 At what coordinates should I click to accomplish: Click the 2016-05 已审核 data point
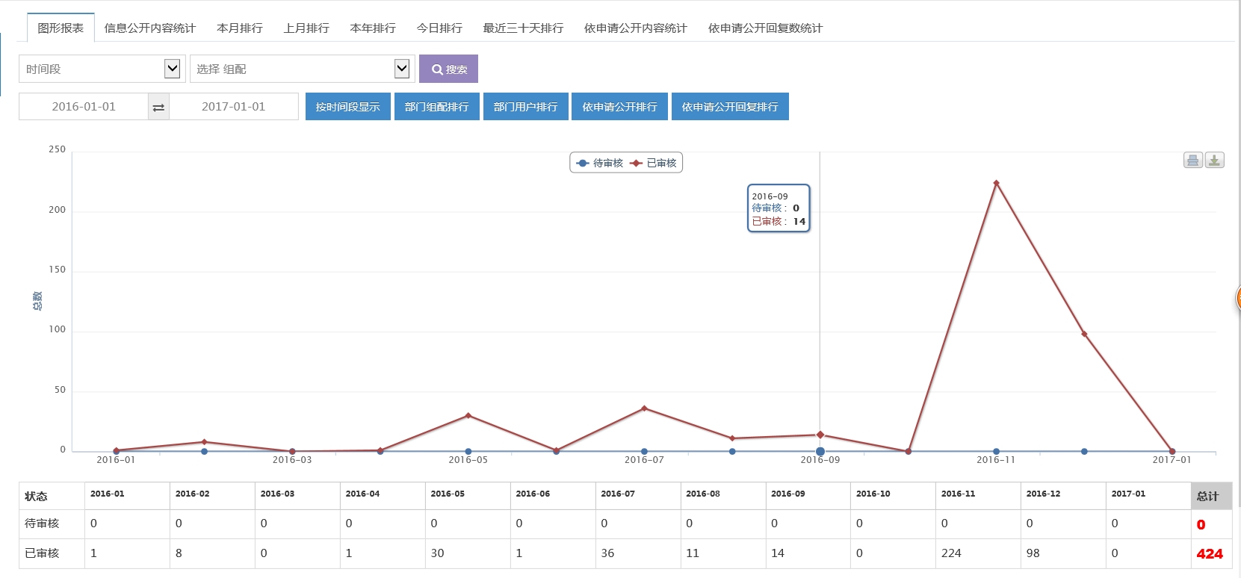click(x=468, y=415)
